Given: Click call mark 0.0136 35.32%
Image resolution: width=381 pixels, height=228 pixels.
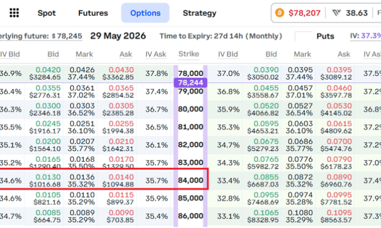Looking at the screenshot, I should click(x=81, y=181).
